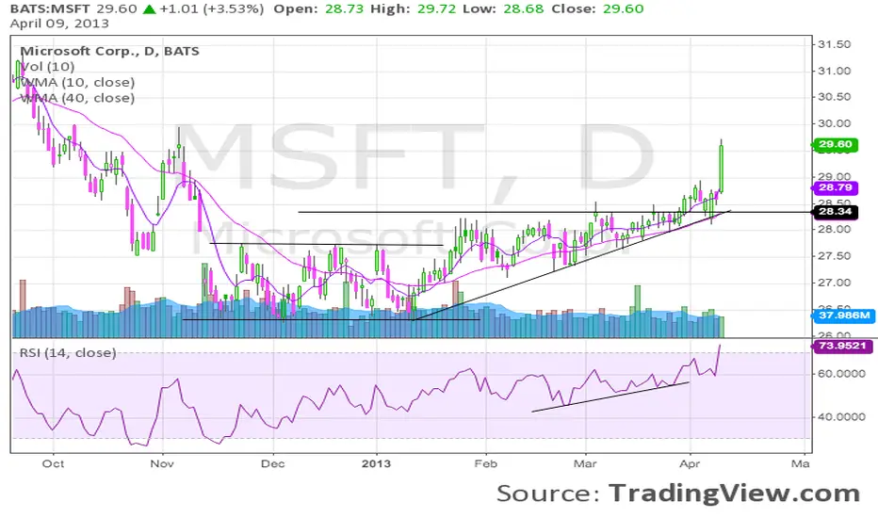Select the RSI (14, close) indicator label
Screen dimensions: 878x518
click(x=68, y=353)
